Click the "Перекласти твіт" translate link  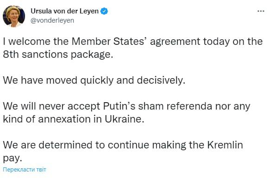[x=25, y=170]
